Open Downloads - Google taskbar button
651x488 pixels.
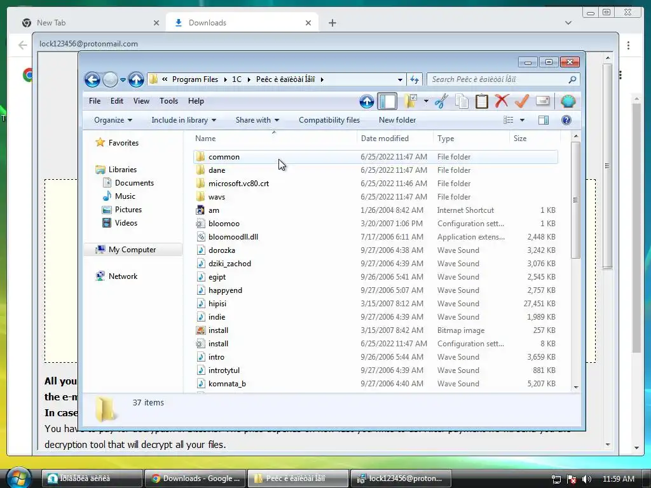(195, 478)
